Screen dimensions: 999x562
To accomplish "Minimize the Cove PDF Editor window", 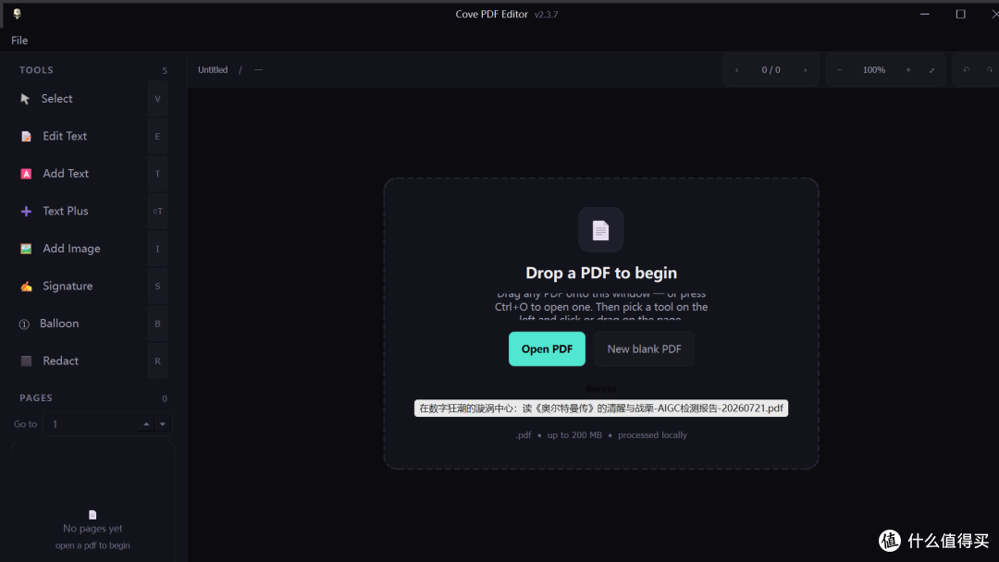I will 925,14.
